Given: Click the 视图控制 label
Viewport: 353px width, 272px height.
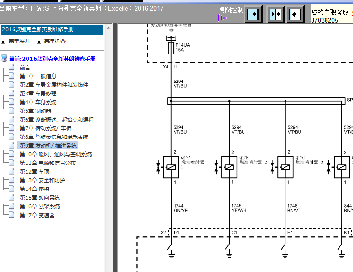Looking at the screenshot, I should click(231, 10).
